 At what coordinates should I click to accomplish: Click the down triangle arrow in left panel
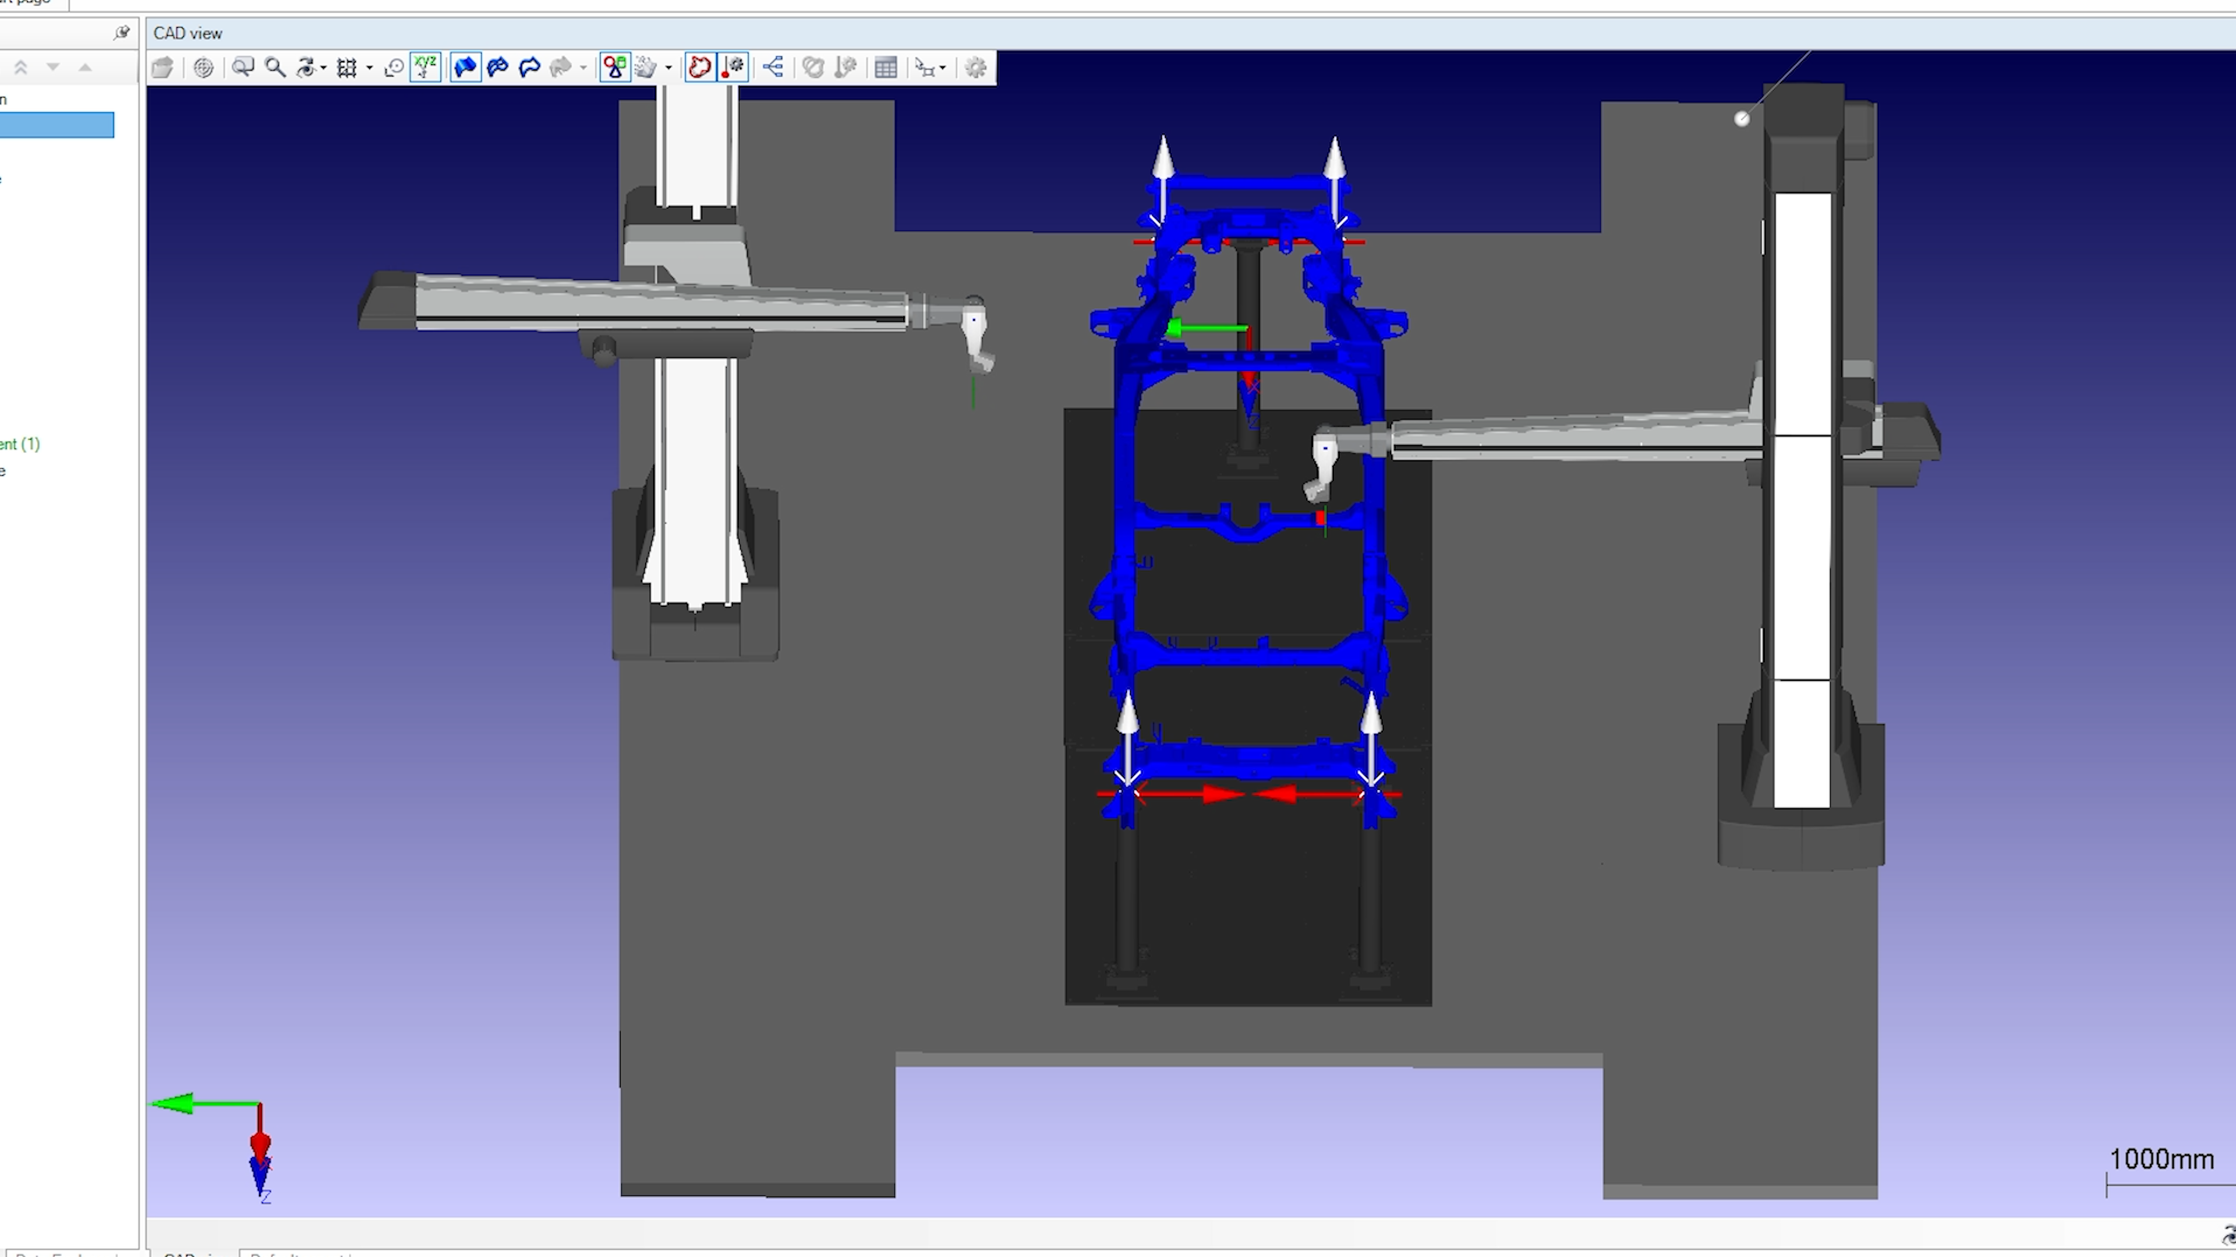click(53, 67)
